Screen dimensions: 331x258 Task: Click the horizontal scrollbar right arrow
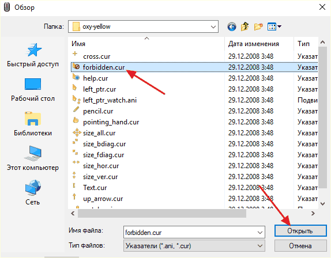313,214
